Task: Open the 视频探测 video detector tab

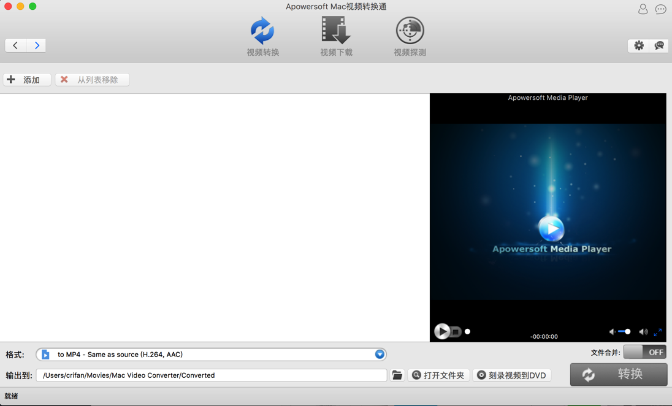Action: click(x=410, y=37)
